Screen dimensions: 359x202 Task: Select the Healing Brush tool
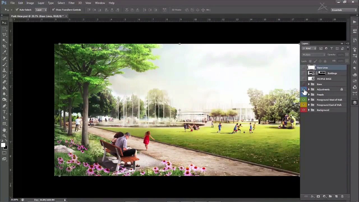(4, 59)
